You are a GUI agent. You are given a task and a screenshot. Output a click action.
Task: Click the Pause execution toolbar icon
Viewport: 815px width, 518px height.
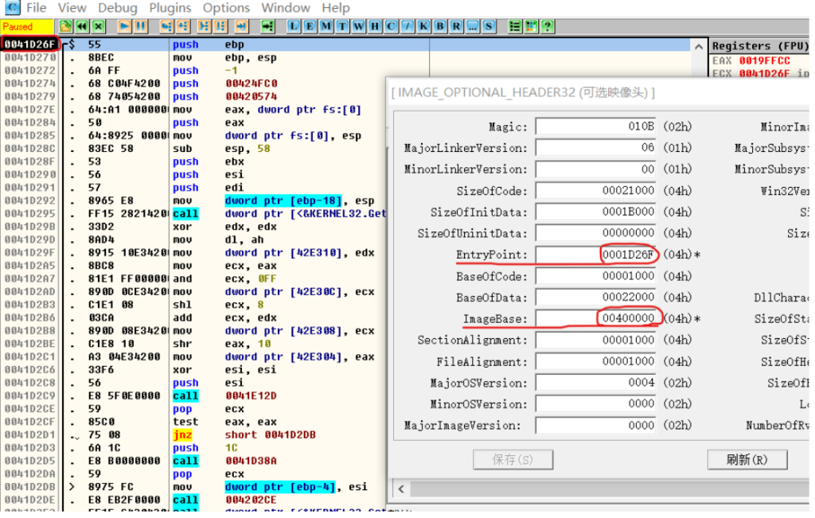[141, 26]
